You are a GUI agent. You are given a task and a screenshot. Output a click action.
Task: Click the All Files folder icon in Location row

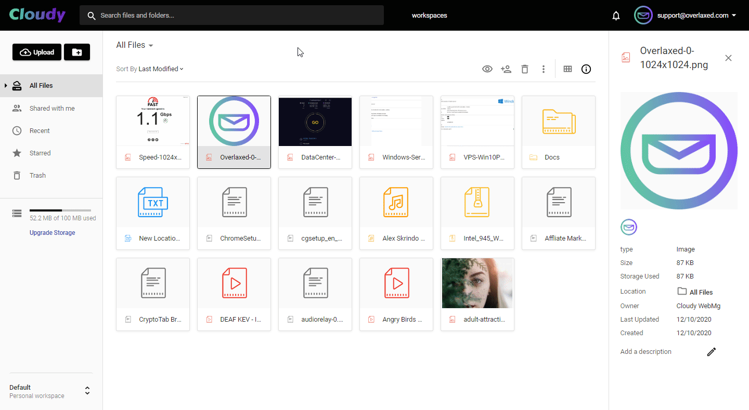(682, 292)
